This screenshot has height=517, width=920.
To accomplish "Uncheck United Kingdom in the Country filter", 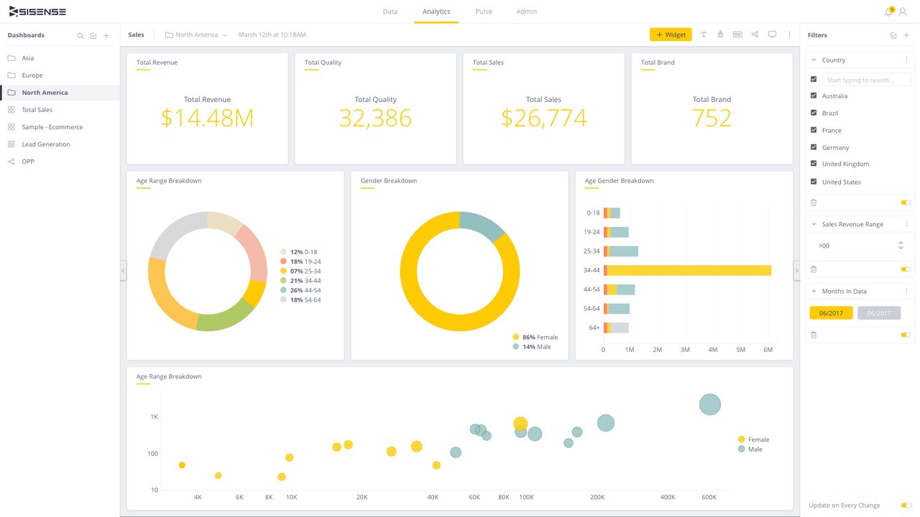I will click(814, 164).
